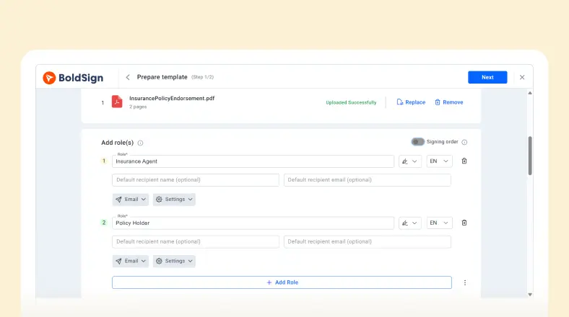Delete the Insurance Agent role
This screenshot has width=569, height=317.
coord(464,161)
